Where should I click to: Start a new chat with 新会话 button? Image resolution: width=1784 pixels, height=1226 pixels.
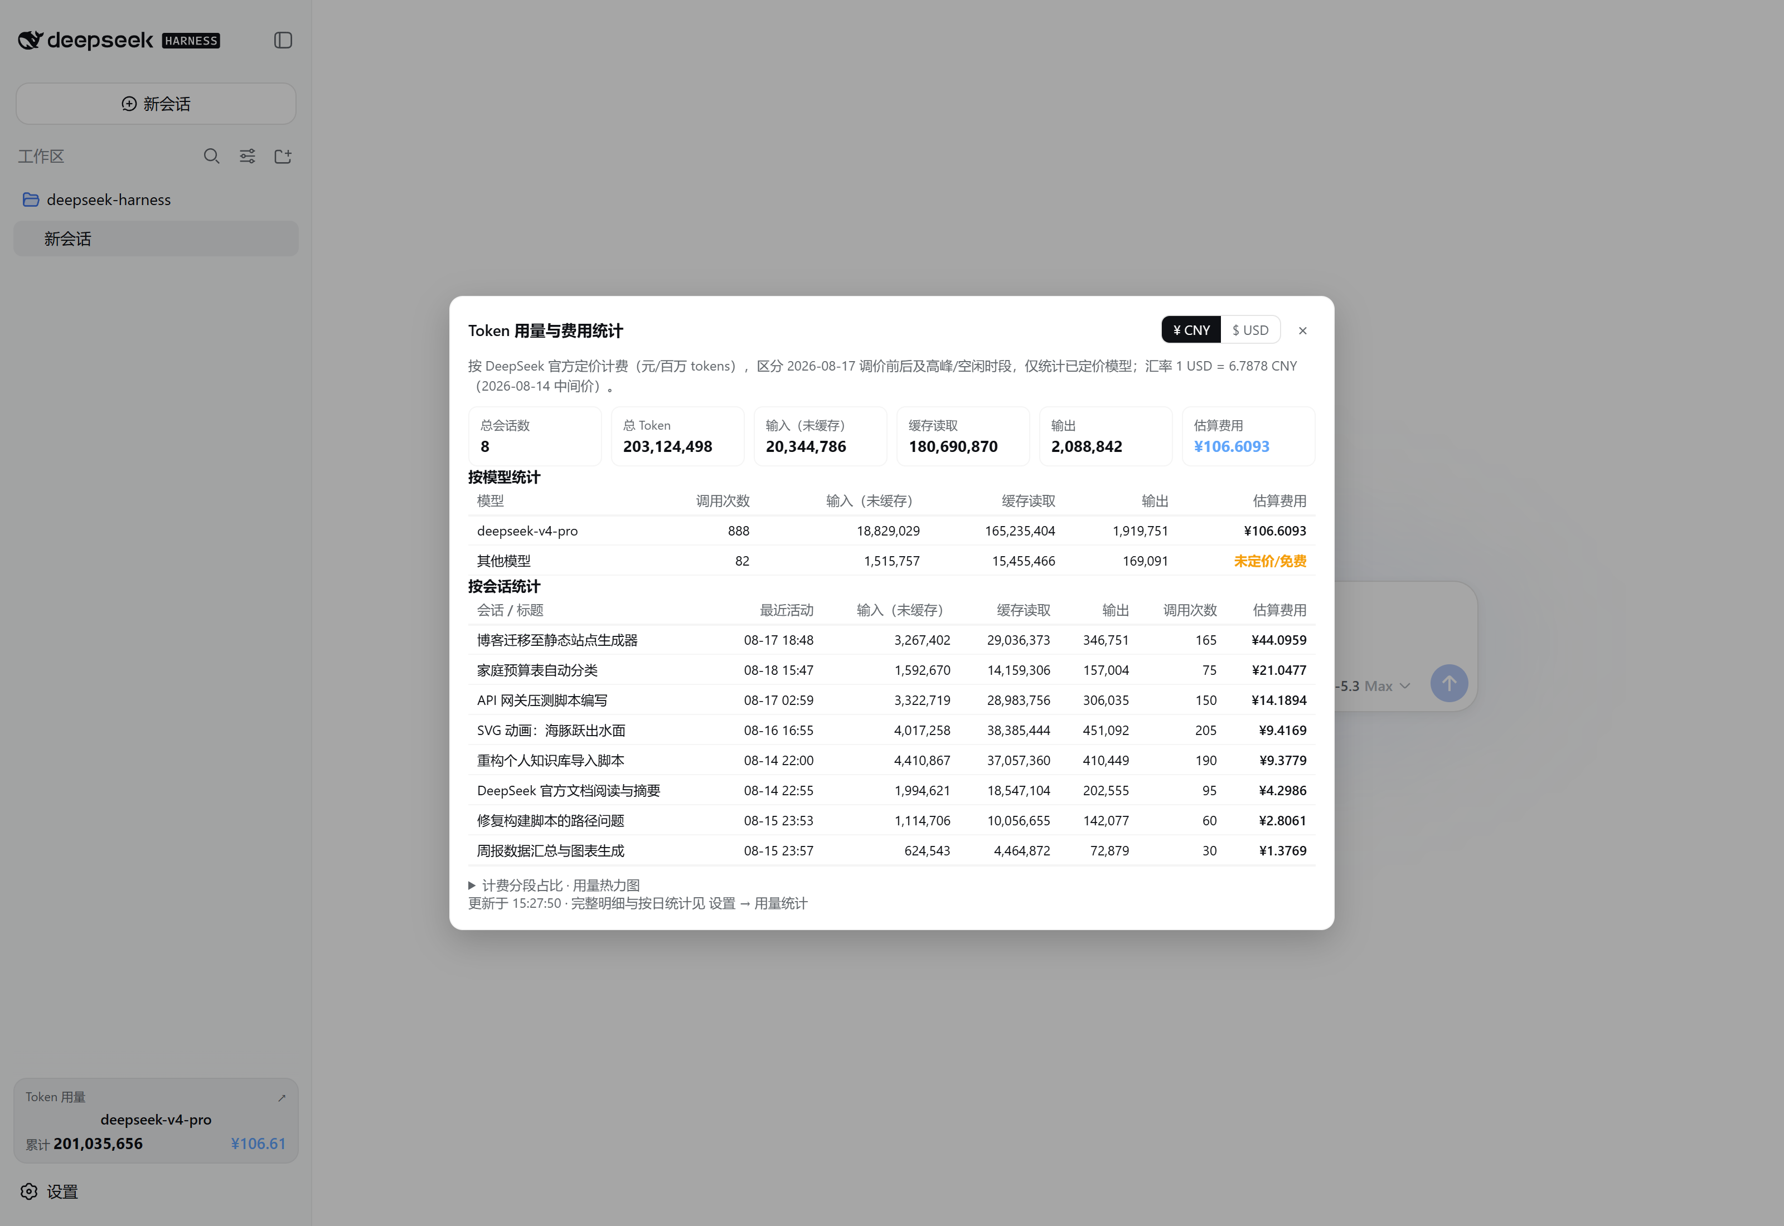tap(156, 104)
